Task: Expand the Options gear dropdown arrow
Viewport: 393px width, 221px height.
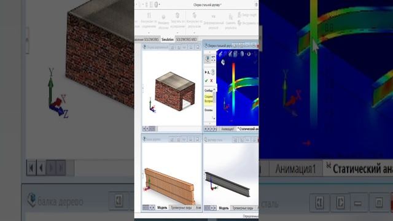Action: (160, 4)
